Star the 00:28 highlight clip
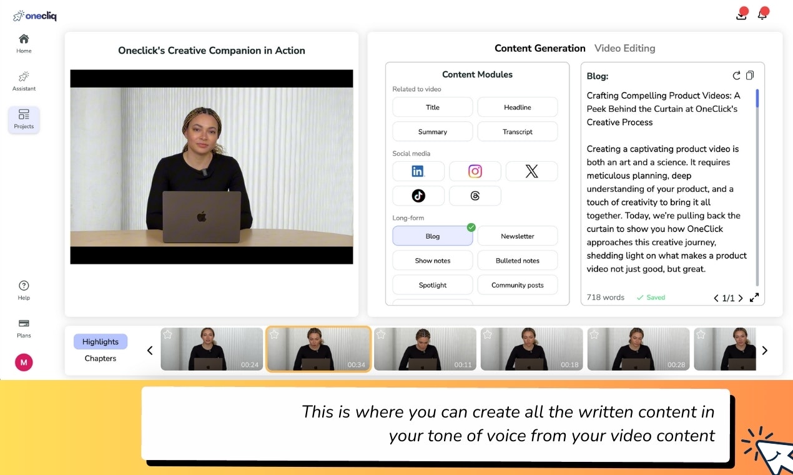793x475 pixels. pyautogui.click(x=594, y=334)
